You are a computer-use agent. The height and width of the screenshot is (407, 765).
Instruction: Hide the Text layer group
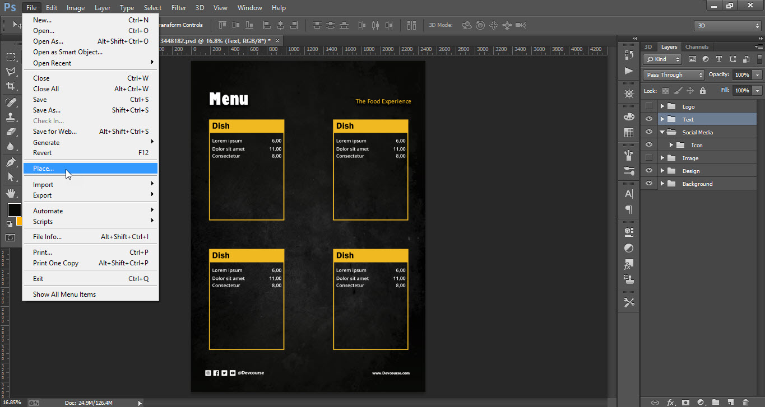(648, 119)
